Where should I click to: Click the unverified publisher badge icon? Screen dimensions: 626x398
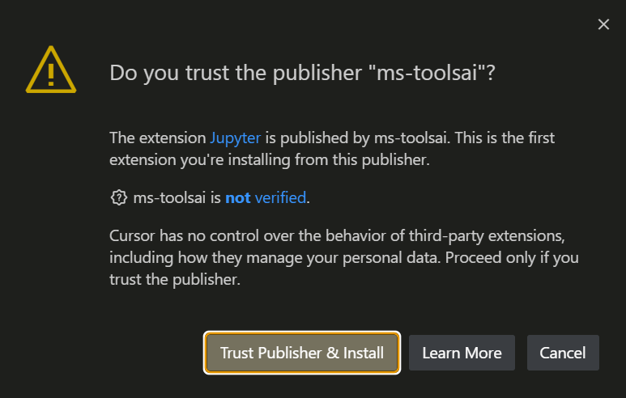click(118, 197)
